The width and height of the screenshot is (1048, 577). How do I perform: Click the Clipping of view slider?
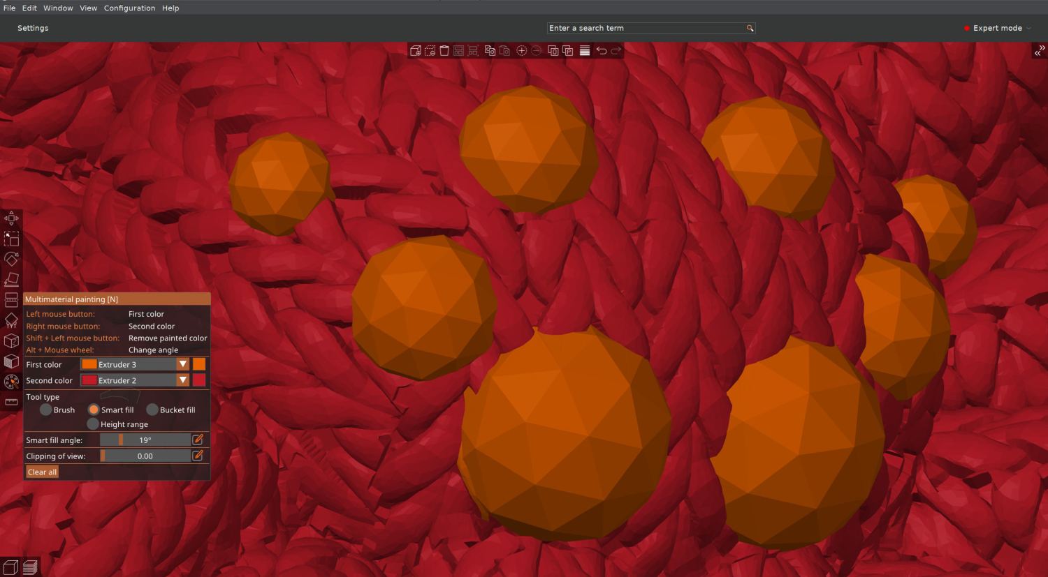click(x=145, y=456)
